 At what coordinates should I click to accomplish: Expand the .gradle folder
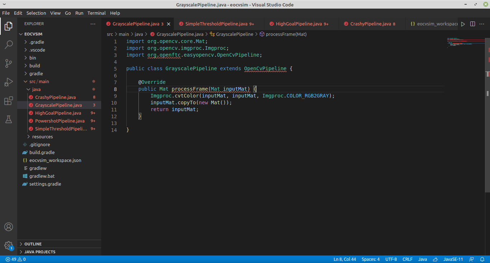click(x=25, y=42)
